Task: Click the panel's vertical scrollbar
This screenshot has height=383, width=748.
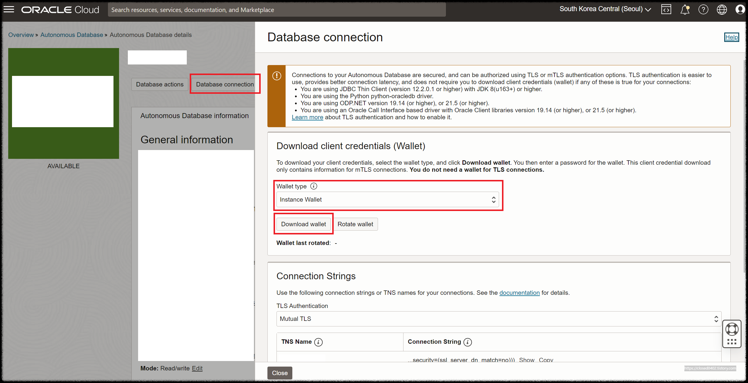Action: (745, 167)
